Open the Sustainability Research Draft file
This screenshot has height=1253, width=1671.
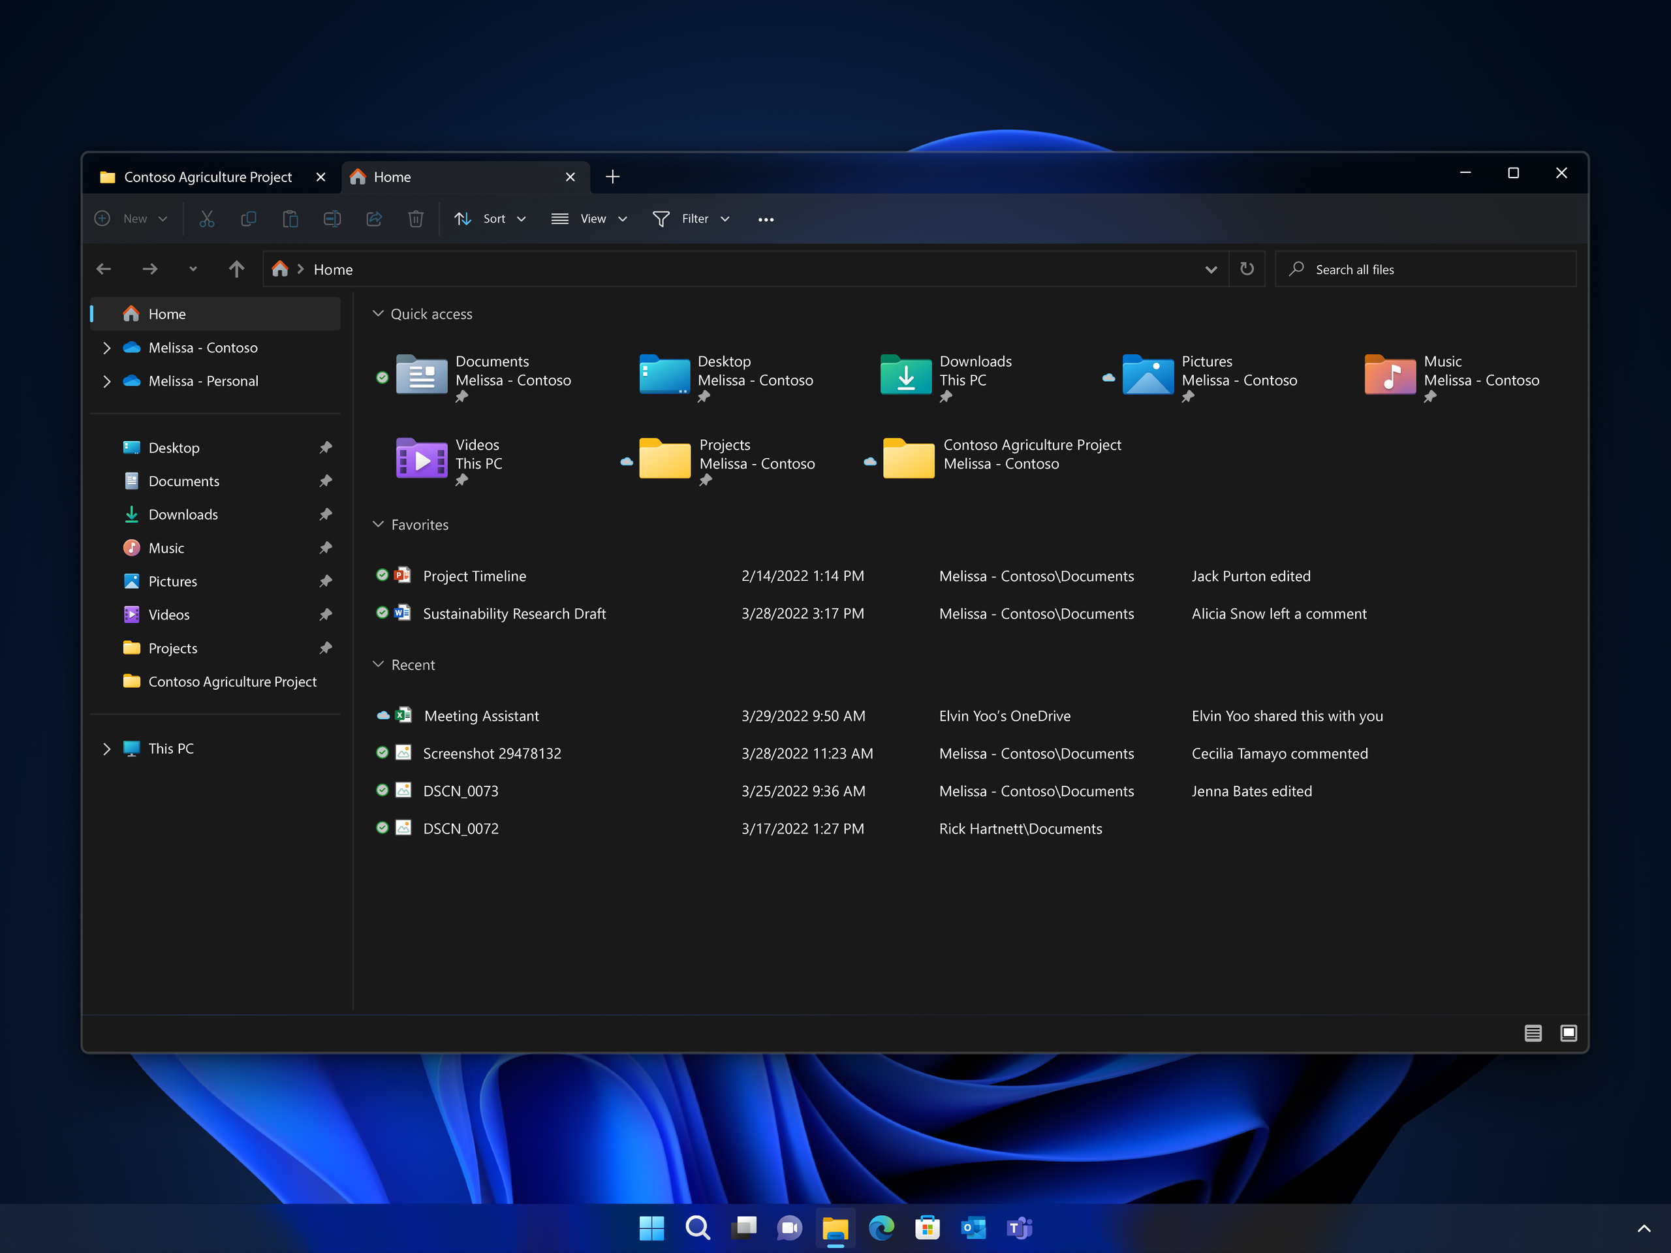tap(514, 614)
